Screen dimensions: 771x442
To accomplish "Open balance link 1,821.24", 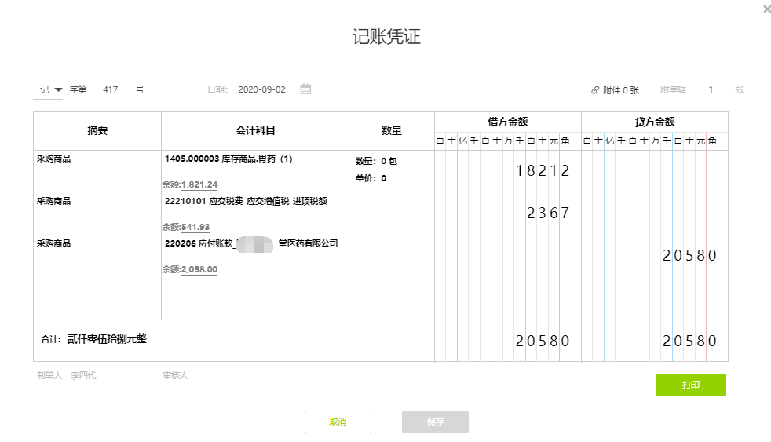I will [x=199, y=184].
